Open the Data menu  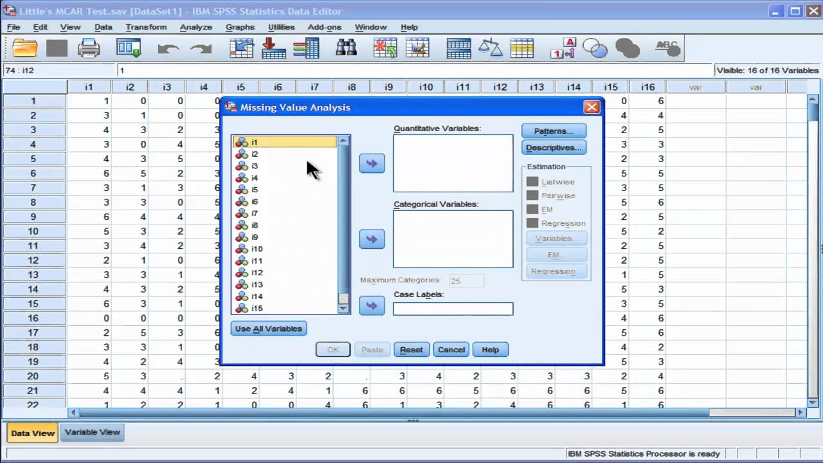[103, 27]
